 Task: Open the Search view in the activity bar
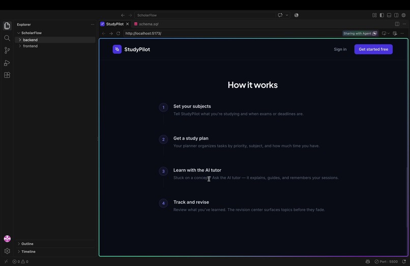[x=7, y=38]
